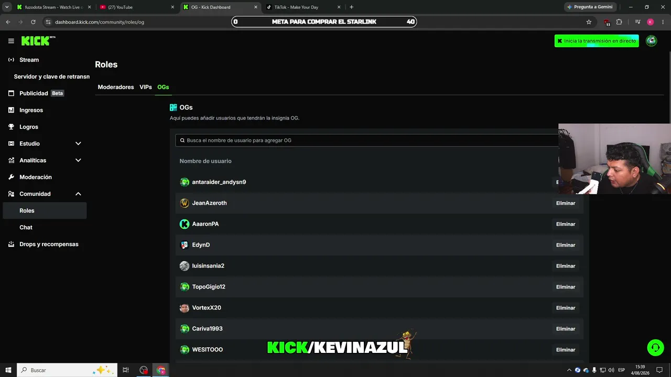This screenshot has height=377, width=671.
Task: Click username WESITOOO
Action: (x=208, y=350)
